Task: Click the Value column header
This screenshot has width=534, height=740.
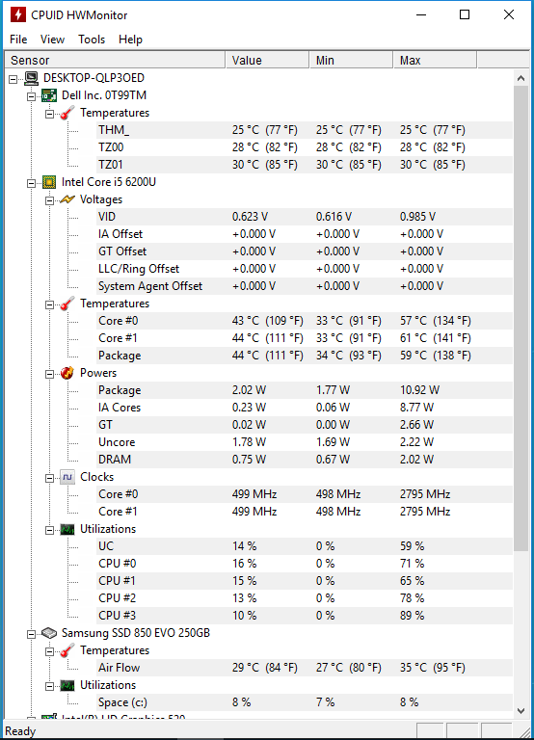Action: (267, 61)
